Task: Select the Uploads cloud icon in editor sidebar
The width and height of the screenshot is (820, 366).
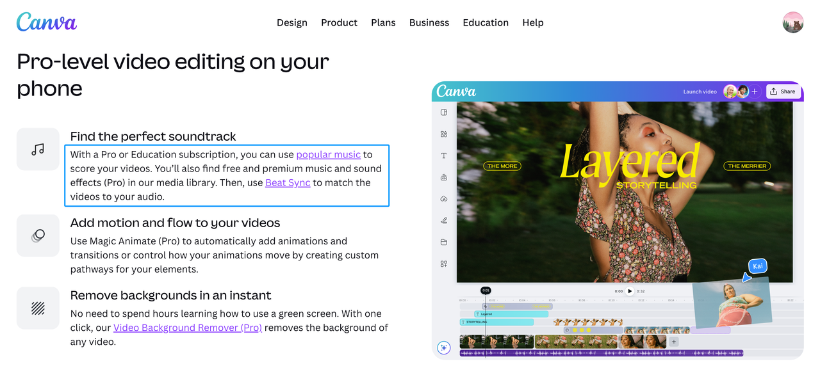Action: [444, 199]
